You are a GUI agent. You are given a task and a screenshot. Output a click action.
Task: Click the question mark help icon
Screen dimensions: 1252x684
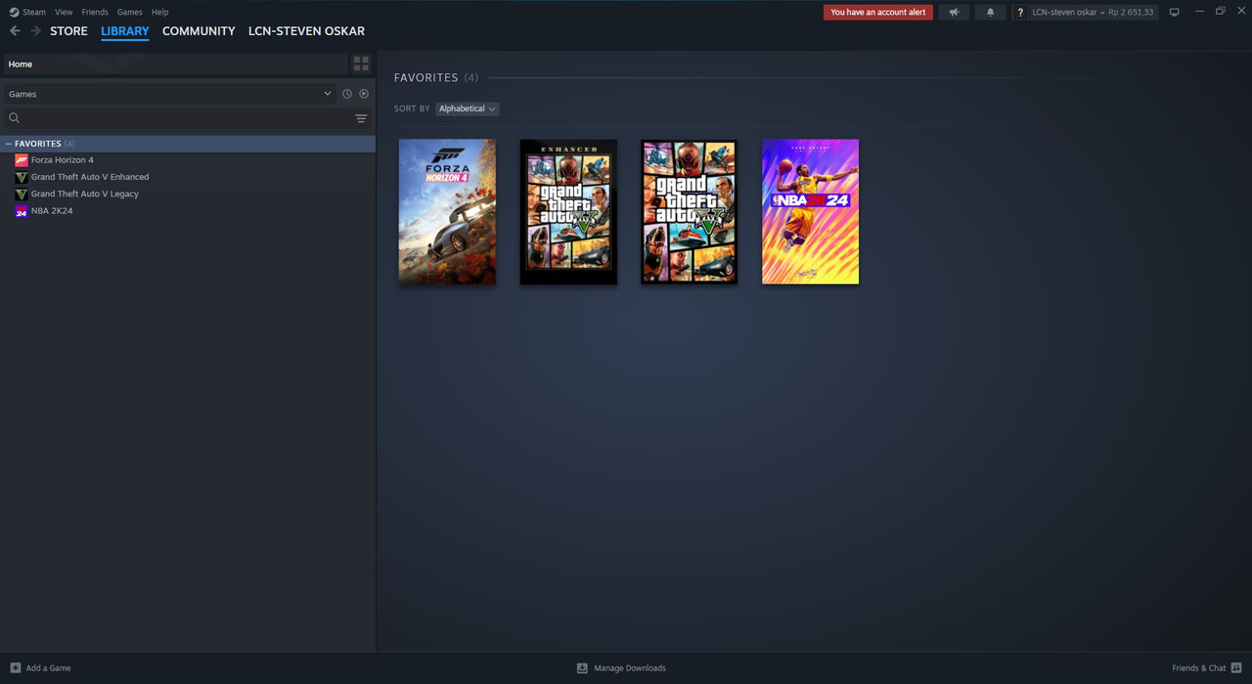(x=1020, y=13)
